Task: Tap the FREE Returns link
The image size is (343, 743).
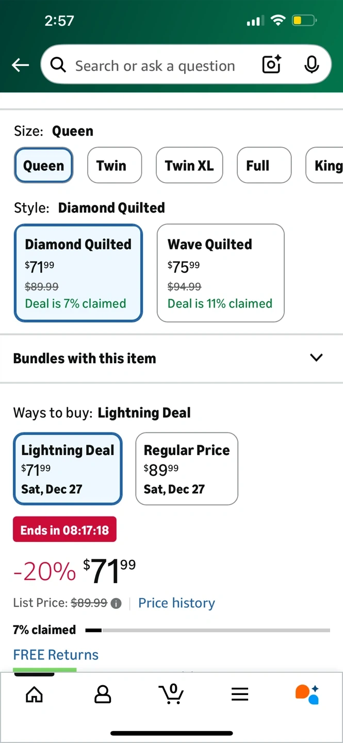Action: pyautogui.click(x=56, y=655)
